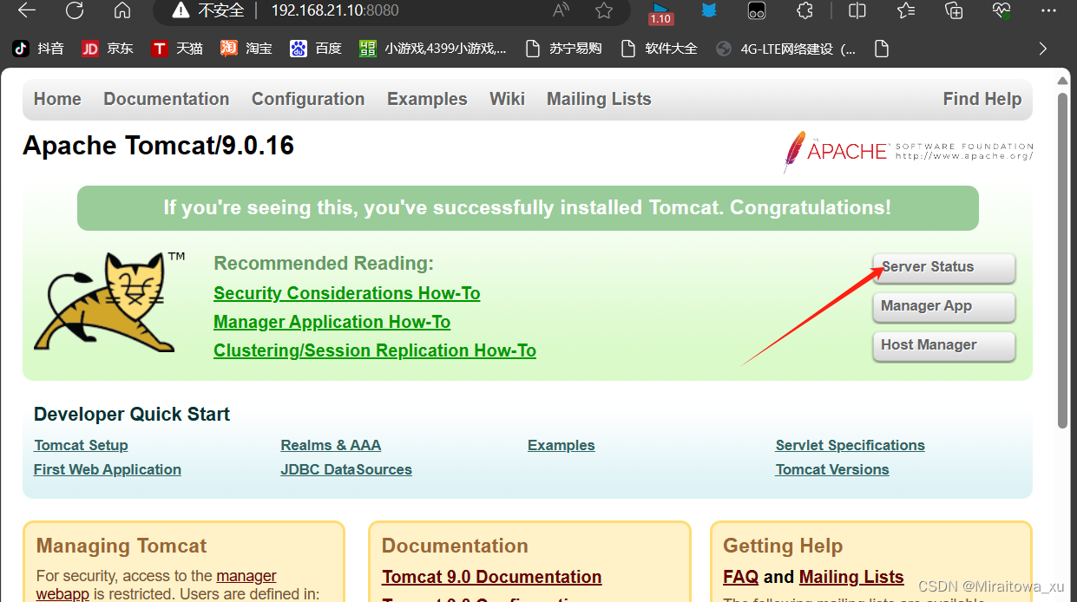Open browser essentials heart icon
1077x602 pixels.
tap(1001, 10)
